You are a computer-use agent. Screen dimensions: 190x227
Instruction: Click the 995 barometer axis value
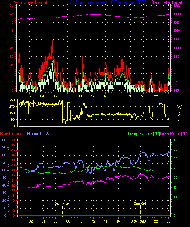pos(176,56)
